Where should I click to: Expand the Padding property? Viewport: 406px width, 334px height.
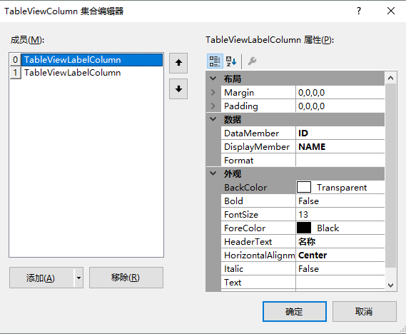click(213, 106)
